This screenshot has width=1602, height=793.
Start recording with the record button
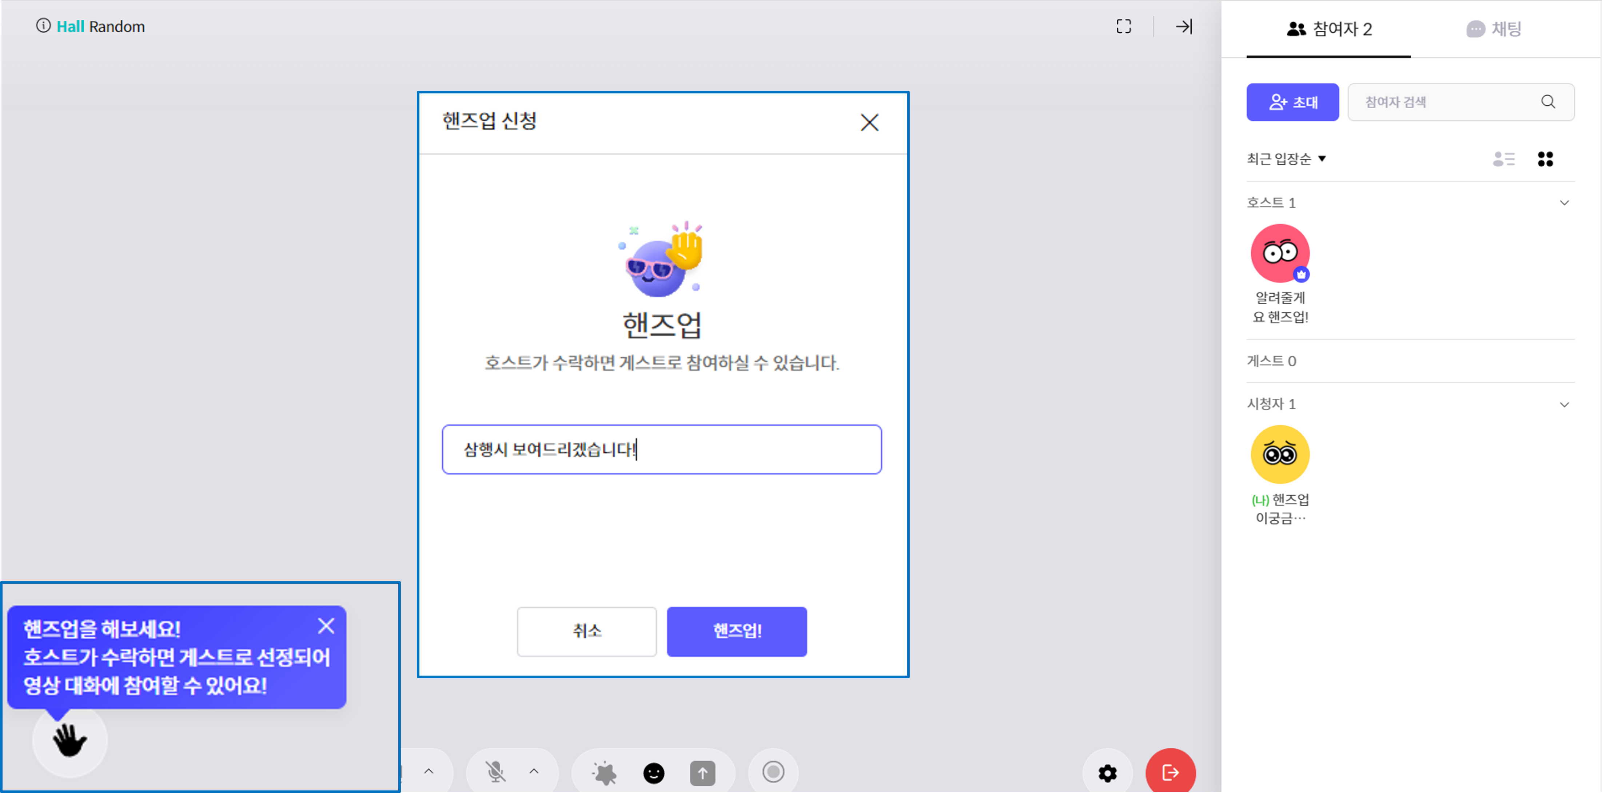pos(773,772)
